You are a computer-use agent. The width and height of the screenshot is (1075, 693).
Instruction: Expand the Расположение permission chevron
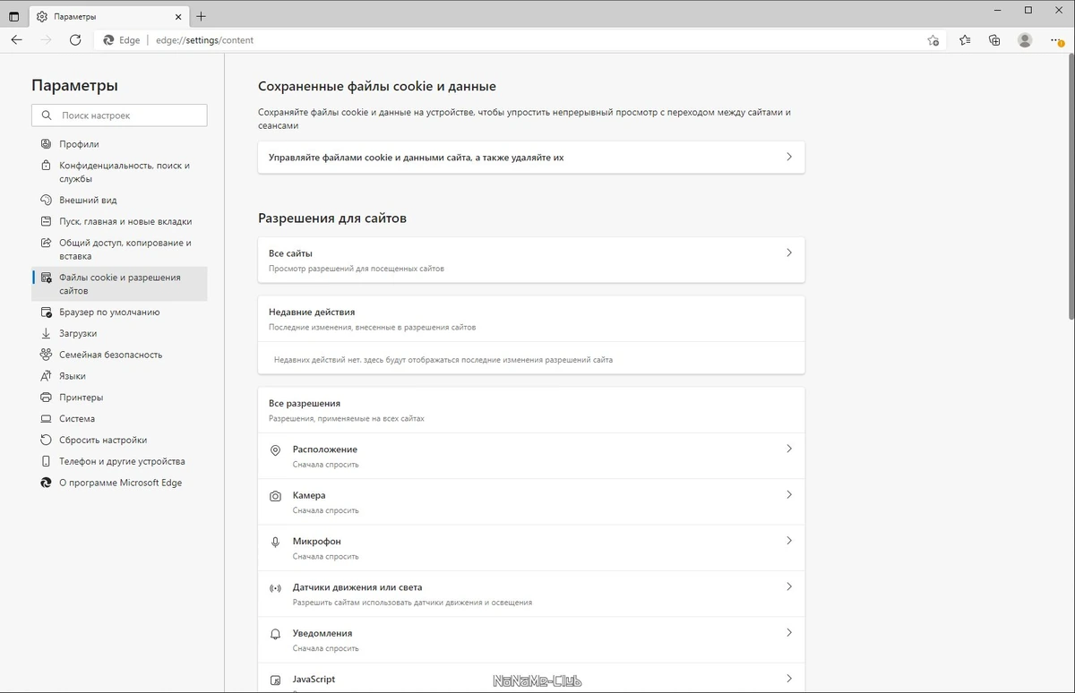[789, 449]
